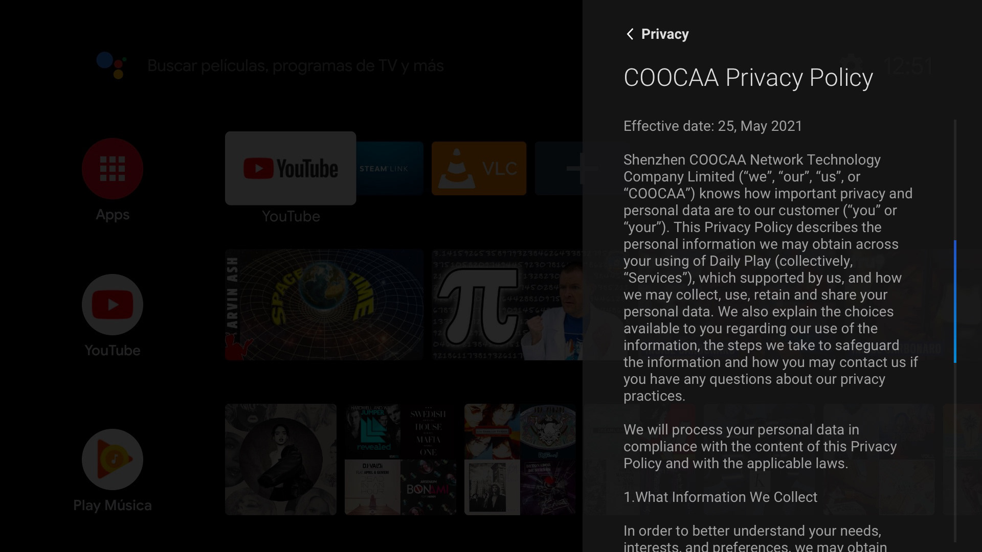The height and width of the screenshot is (552, 982).
Task: Click the search movies and TV field
Action: click(x=296, y=66)
